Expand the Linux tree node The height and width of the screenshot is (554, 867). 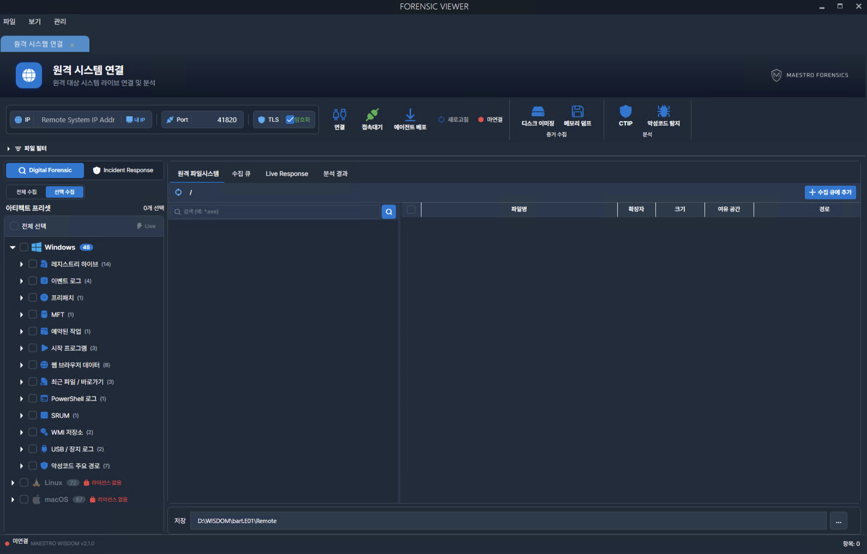pyautogui.click(x=13, y=483)
